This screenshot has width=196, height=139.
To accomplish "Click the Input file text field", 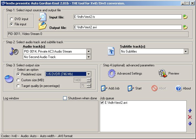I will click(x=128, y=17).
